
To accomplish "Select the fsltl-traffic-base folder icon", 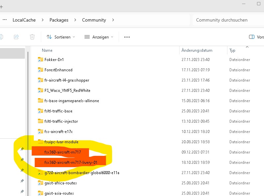I will click(41, 111).
